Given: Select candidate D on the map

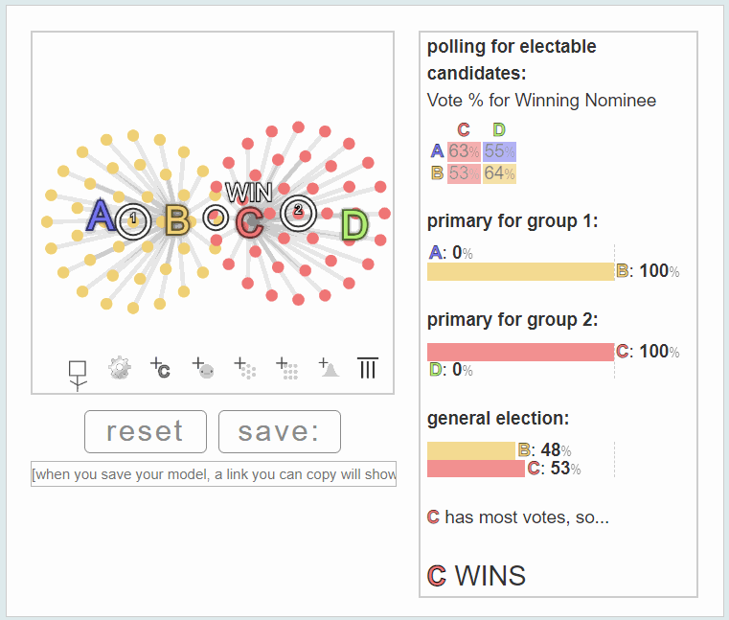Looking at the screenshot, I should 354,225.
